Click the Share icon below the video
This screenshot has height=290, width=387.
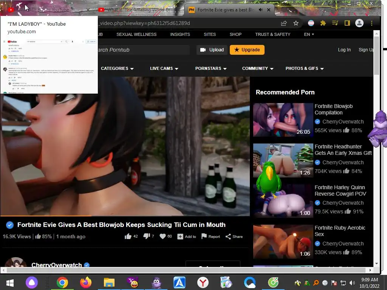(x=228, y=236)
